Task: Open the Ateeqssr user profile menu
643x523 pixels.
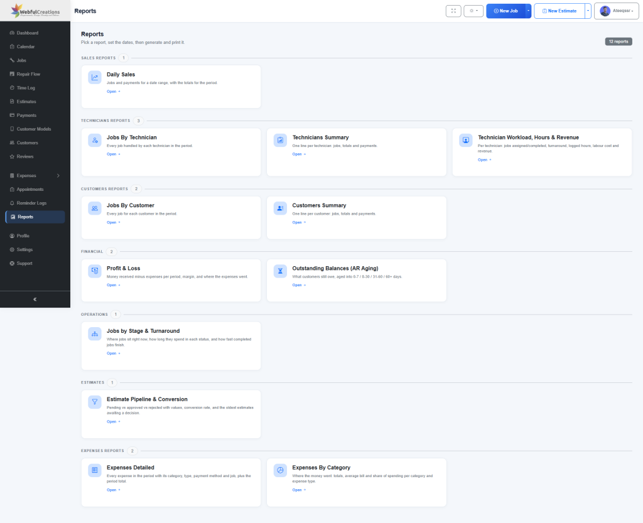Action: pyautogui.click(x=617, y=11)
